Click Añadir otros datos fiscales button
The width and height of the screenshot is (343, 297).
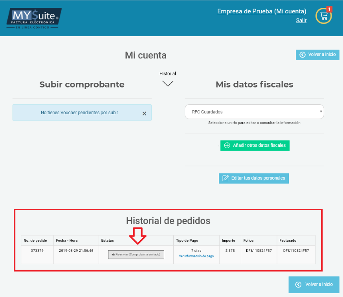(255, 145)
